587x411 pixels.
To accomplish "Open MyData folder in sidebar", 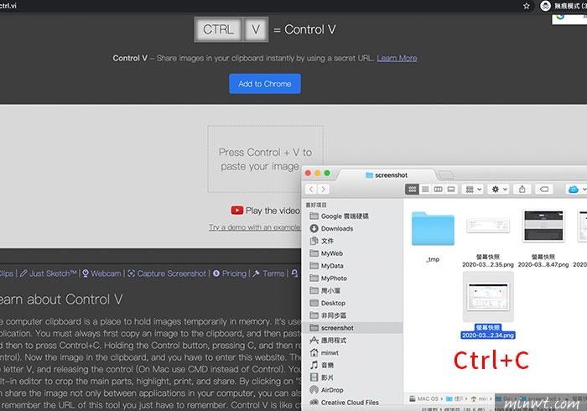I will coord(326,266).
